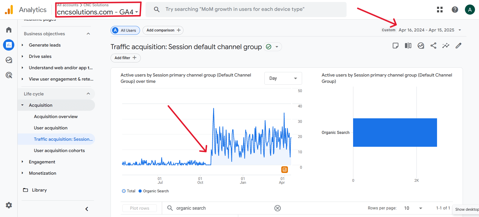Open the Help question mark icon

pyautogui.click(x=455, y=10)
